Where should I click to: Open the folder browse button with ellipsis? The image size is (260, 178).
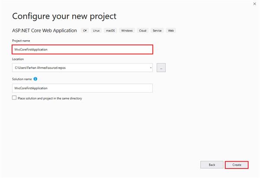(x=161, y=68)
